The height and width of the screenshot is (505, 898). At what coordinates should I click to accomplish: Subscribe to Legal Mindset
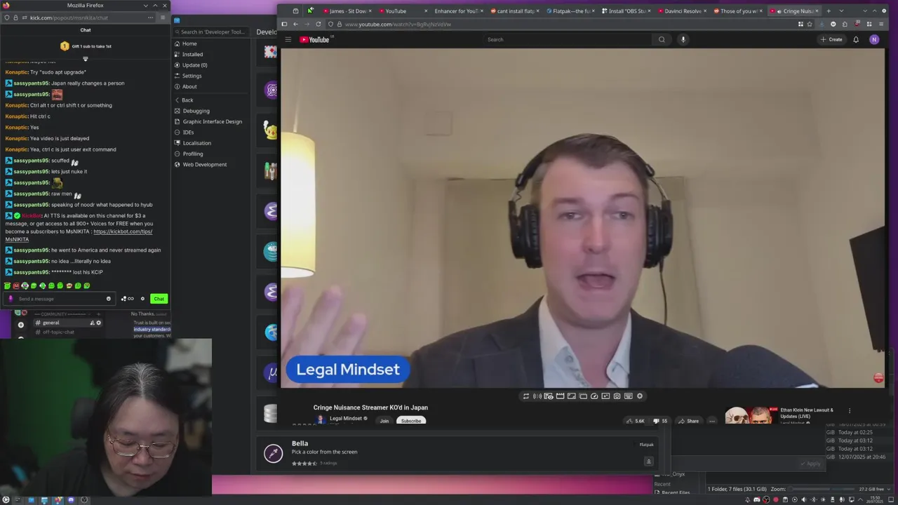411,421
